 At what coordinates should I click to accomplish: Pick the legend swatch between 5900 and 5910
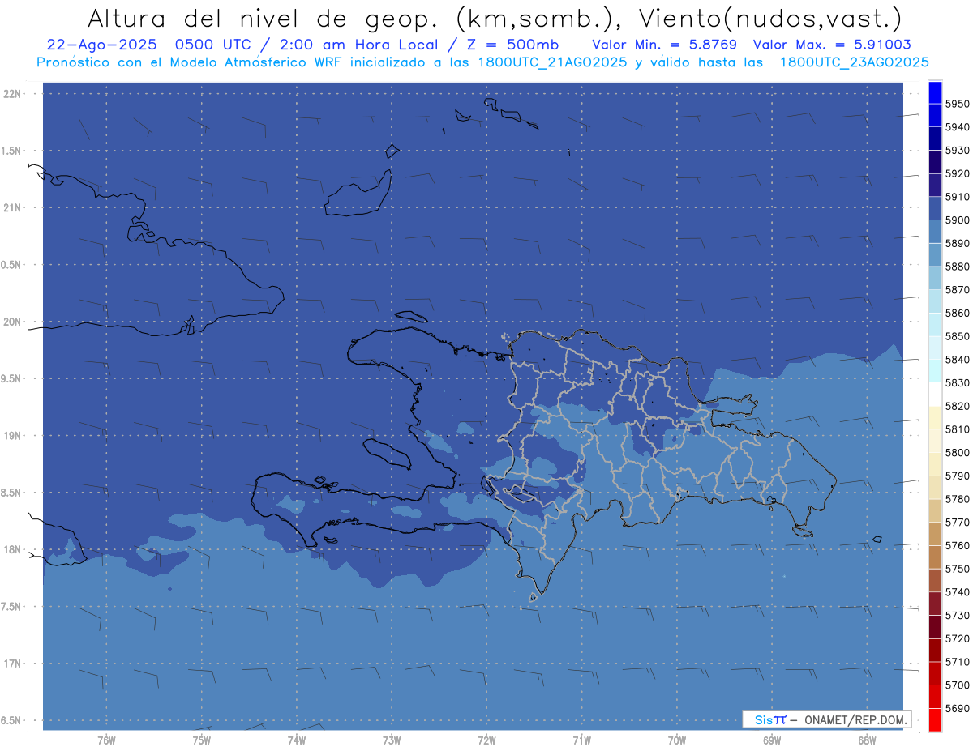click(x=935, y=208)
